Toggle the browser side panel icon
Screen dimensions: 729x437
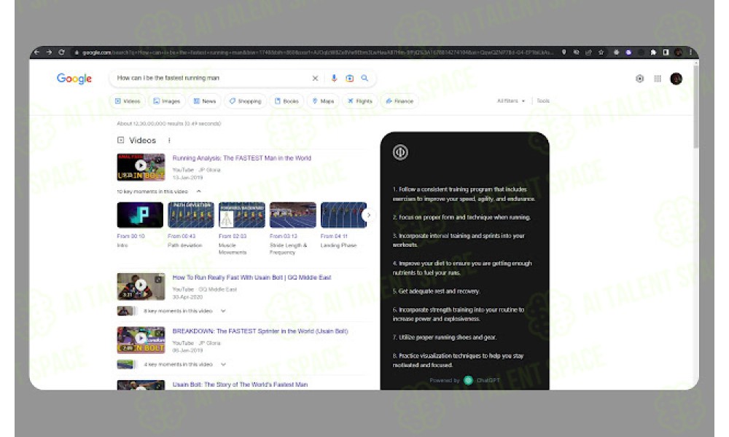click(x=666, y=52)
